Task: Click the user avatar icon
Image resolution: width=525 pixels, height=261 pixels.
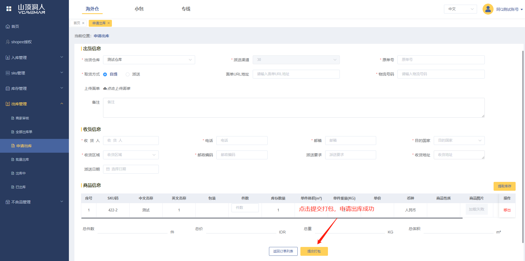Action: 488,9
